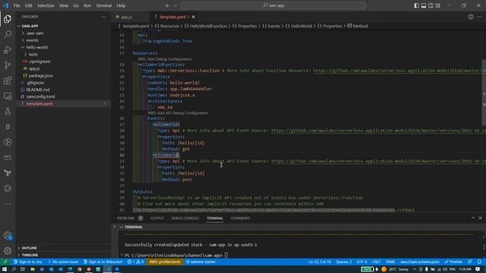Click the AWS profile status item
Screen dimensions: 486x273
point(165,262)
